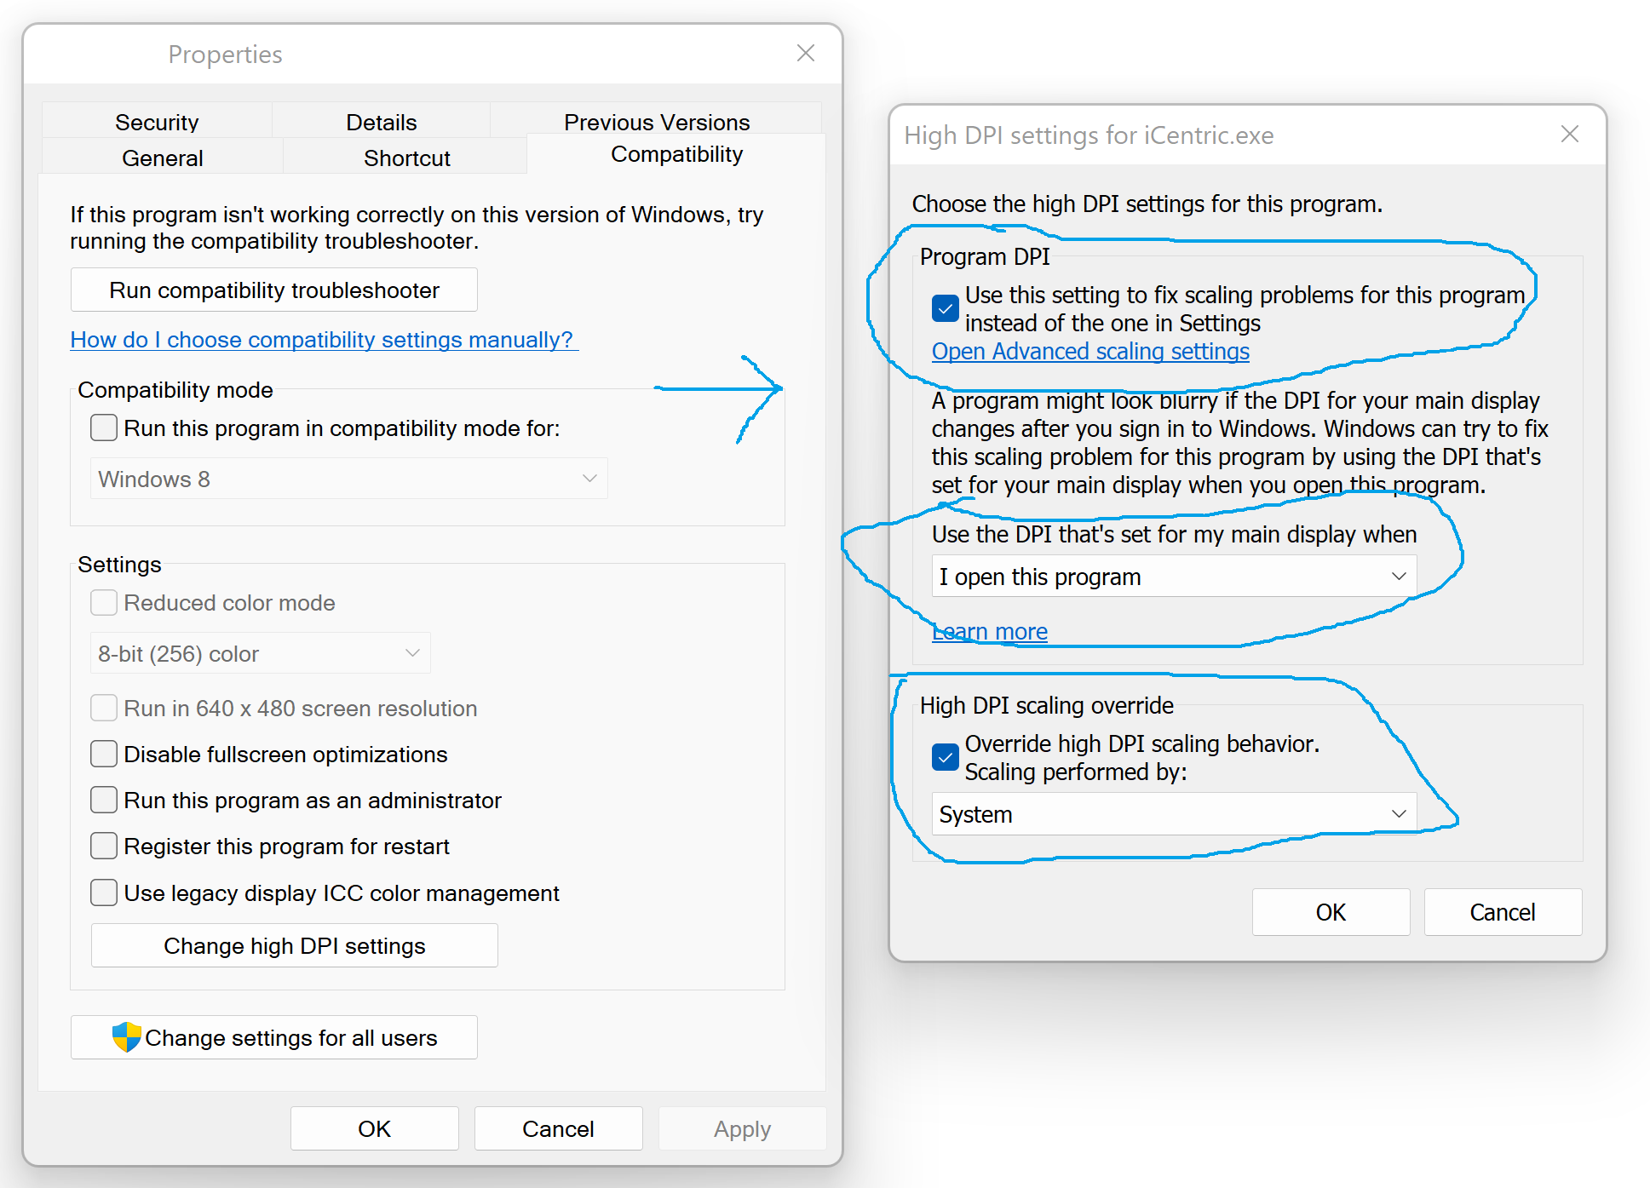1650x1188 pixels.
Task: Open Advanced scaling settings link
Action: point(1089,352)
